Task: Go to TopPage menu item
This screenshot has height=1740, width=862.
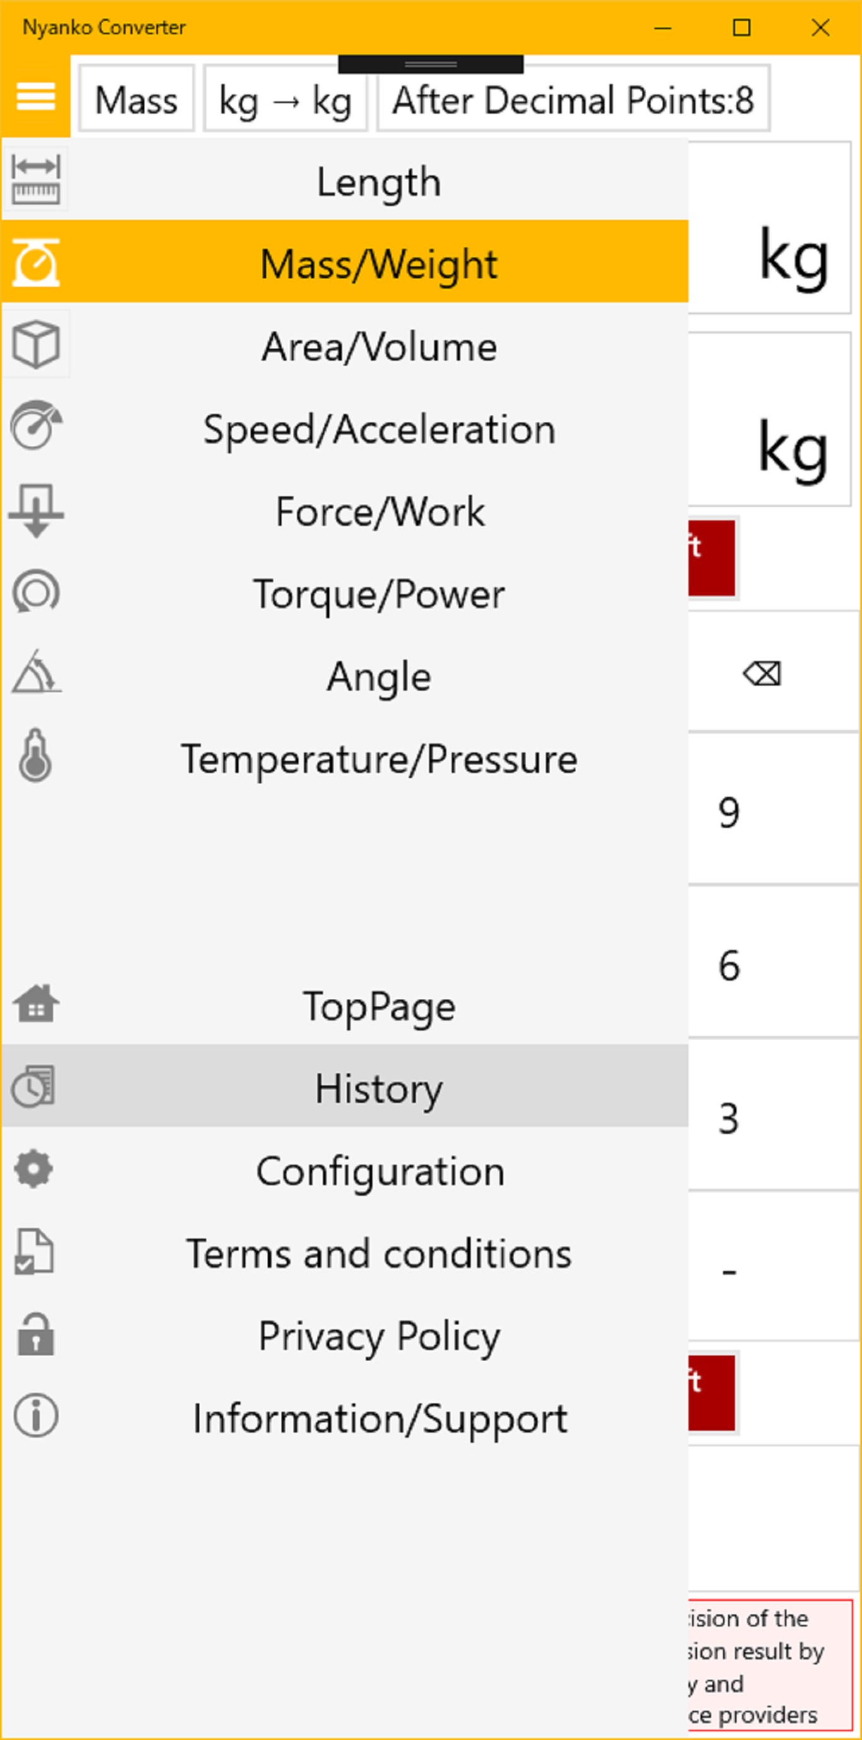Action: [x=379, y=1006]
